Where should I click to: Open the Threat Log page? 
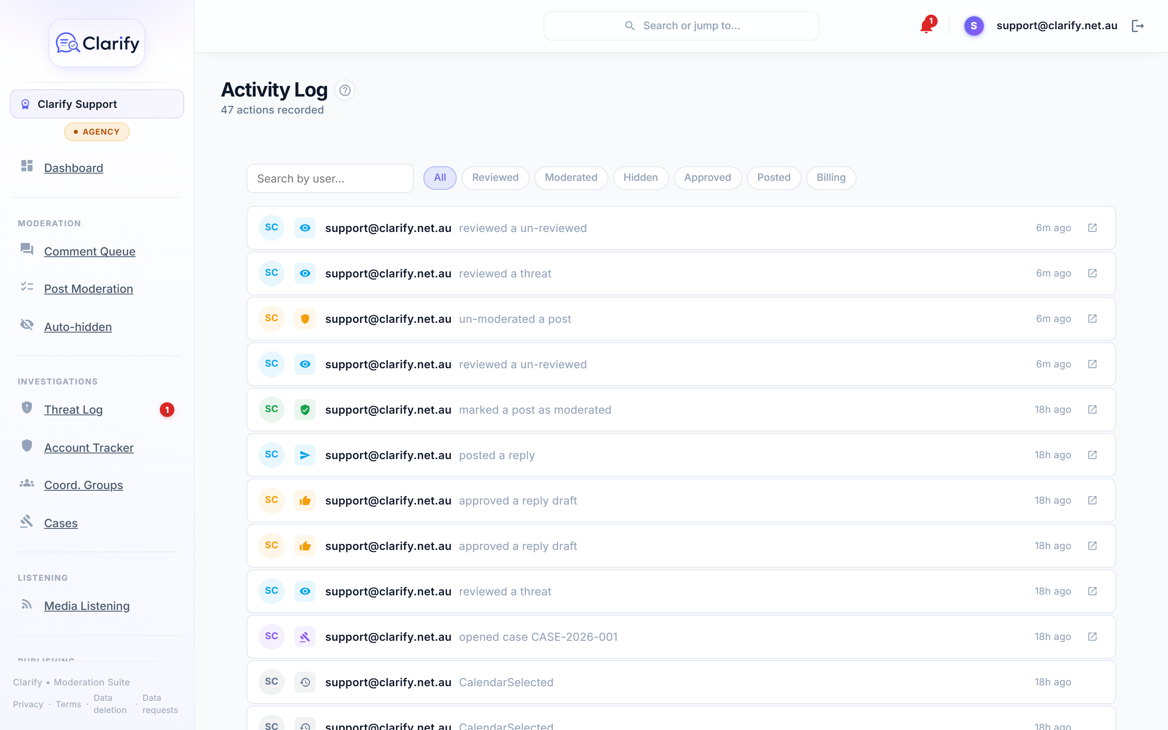[x=73, y=410]
